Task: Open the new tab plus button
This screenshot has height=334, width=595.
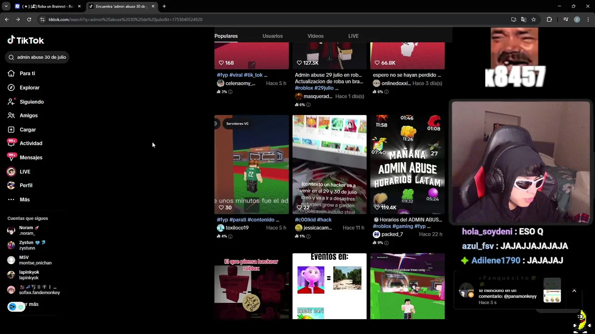Action: 164,6
